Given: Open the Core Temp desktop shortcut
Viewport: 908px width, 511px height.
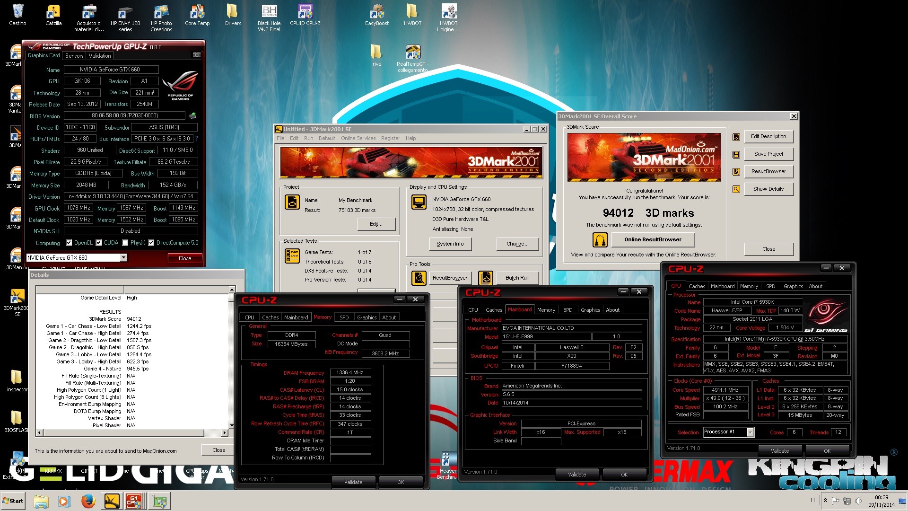Looking at the screenshot, I should [197, 14].
